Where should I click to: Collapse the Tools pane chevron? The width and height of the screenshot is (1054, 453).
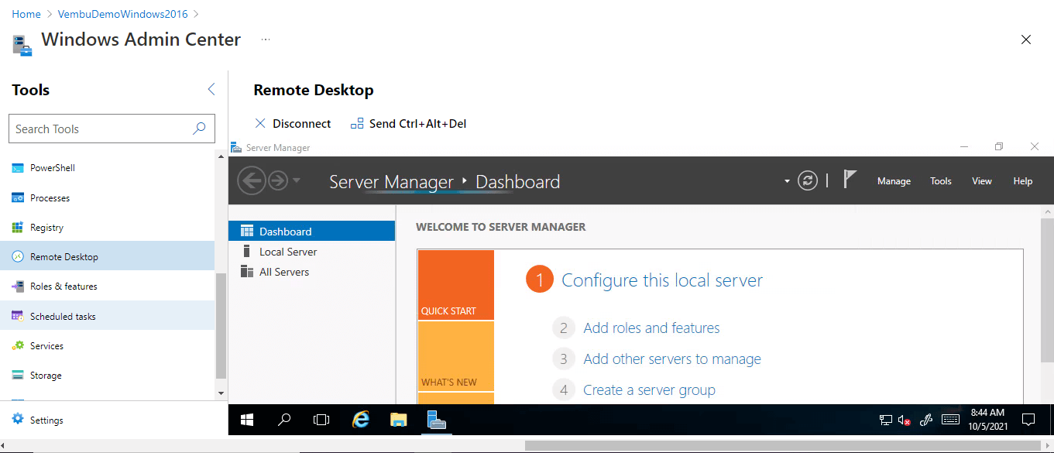tap(211, 90)
